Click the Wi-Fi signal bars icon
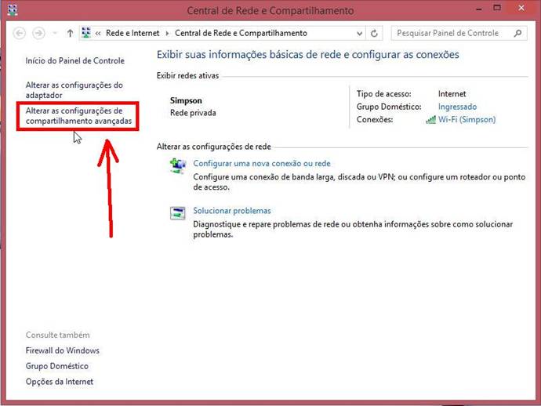Image resolution: width=541 pixels, height=406 pixels. click(x=430, y=120)
